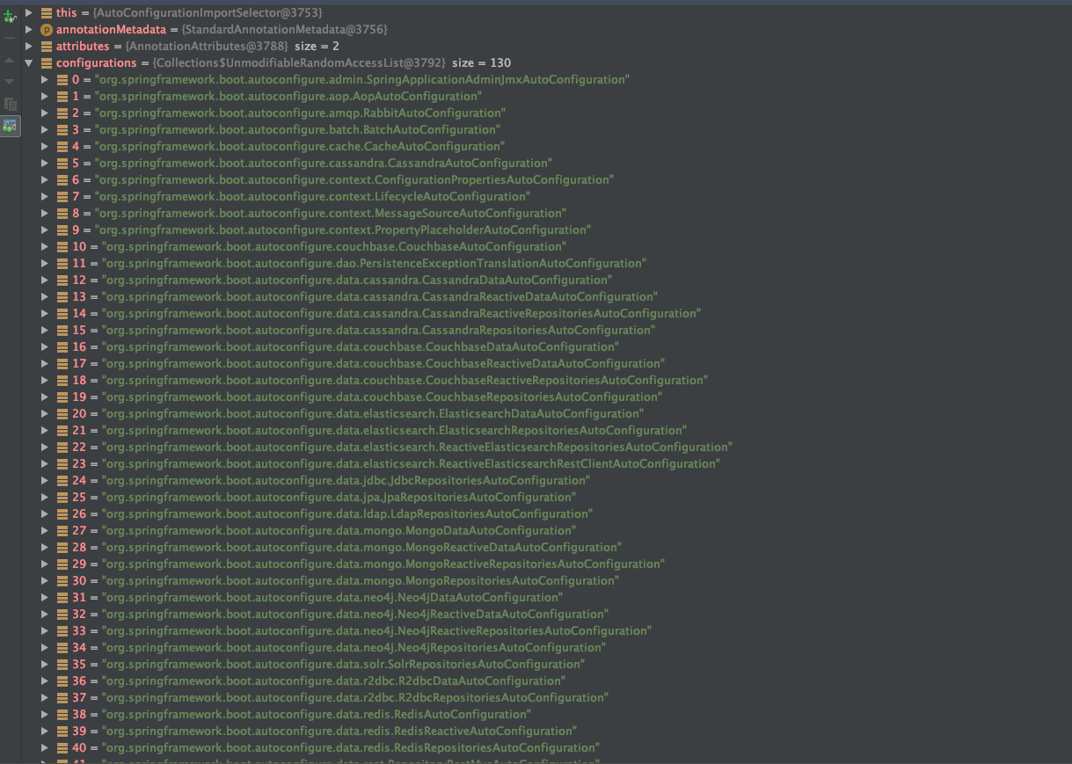Screen dimensions: 1072x764
Task: Click the parameter 'P' icon beside annotationMetadata
Action: (x=47, y=30)
